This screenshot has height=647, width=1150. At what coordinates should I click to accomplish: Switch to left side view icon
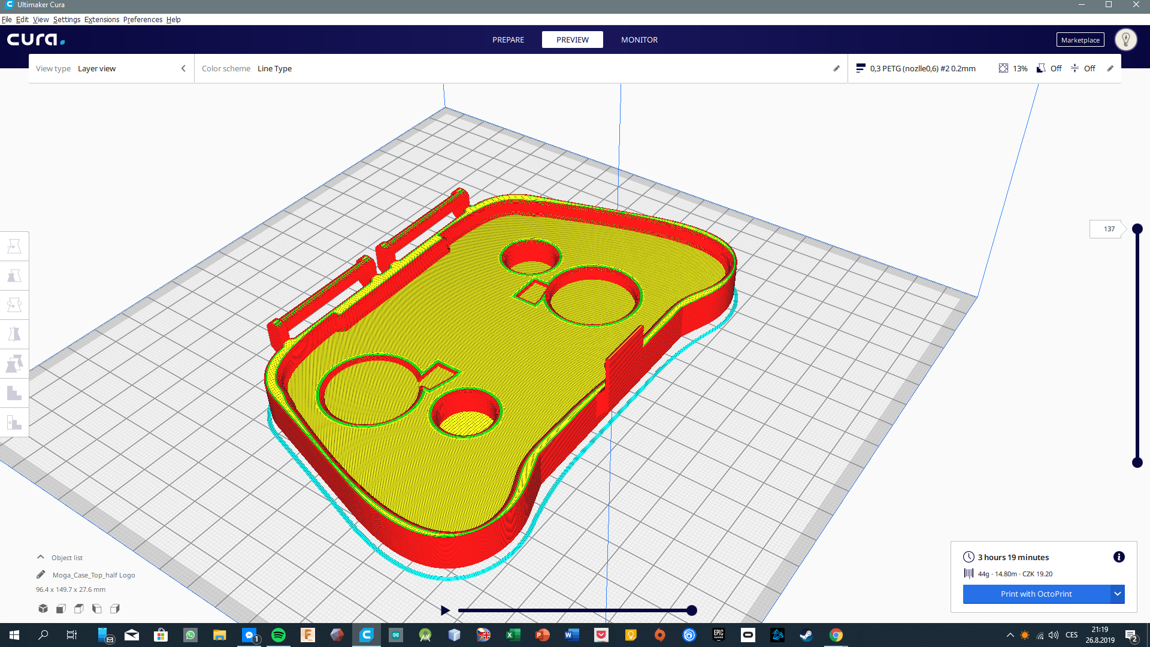[97, 609]
